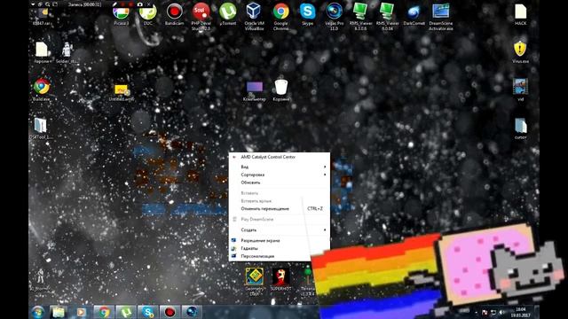The image size is (568, 319).
Task: Select the Soldier stormtrooper desktop icon
Action: tap(67, 52)
